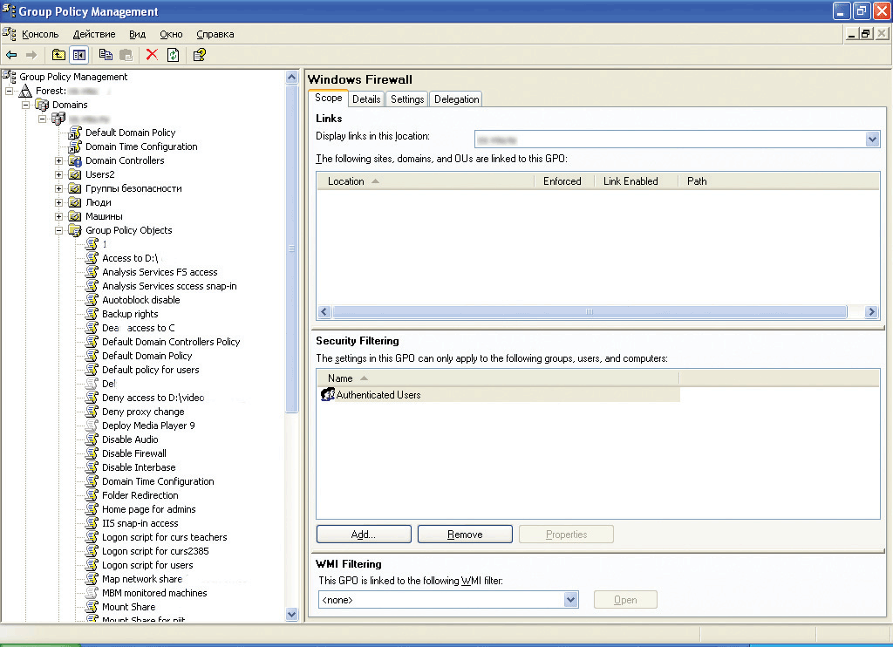Open the Действие menu
Viewport: 893px width, 647px height.
pos(94,34)
